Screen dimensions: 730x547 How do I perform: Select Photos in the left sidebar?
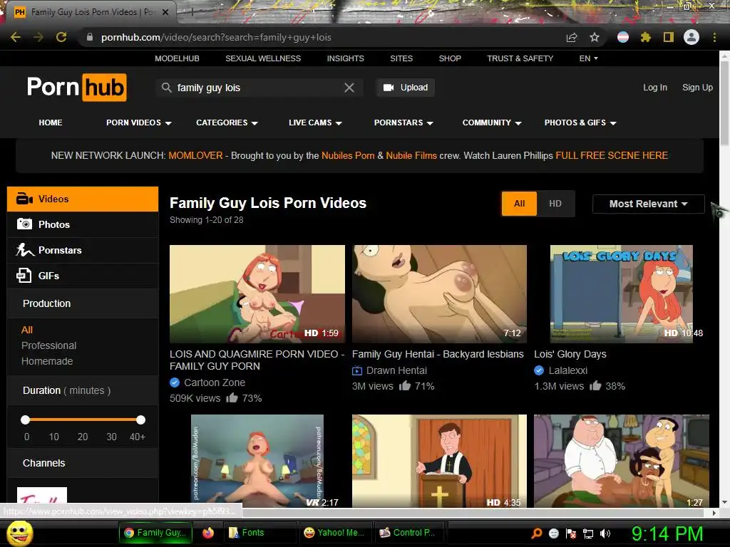click(x=83, y=224)
